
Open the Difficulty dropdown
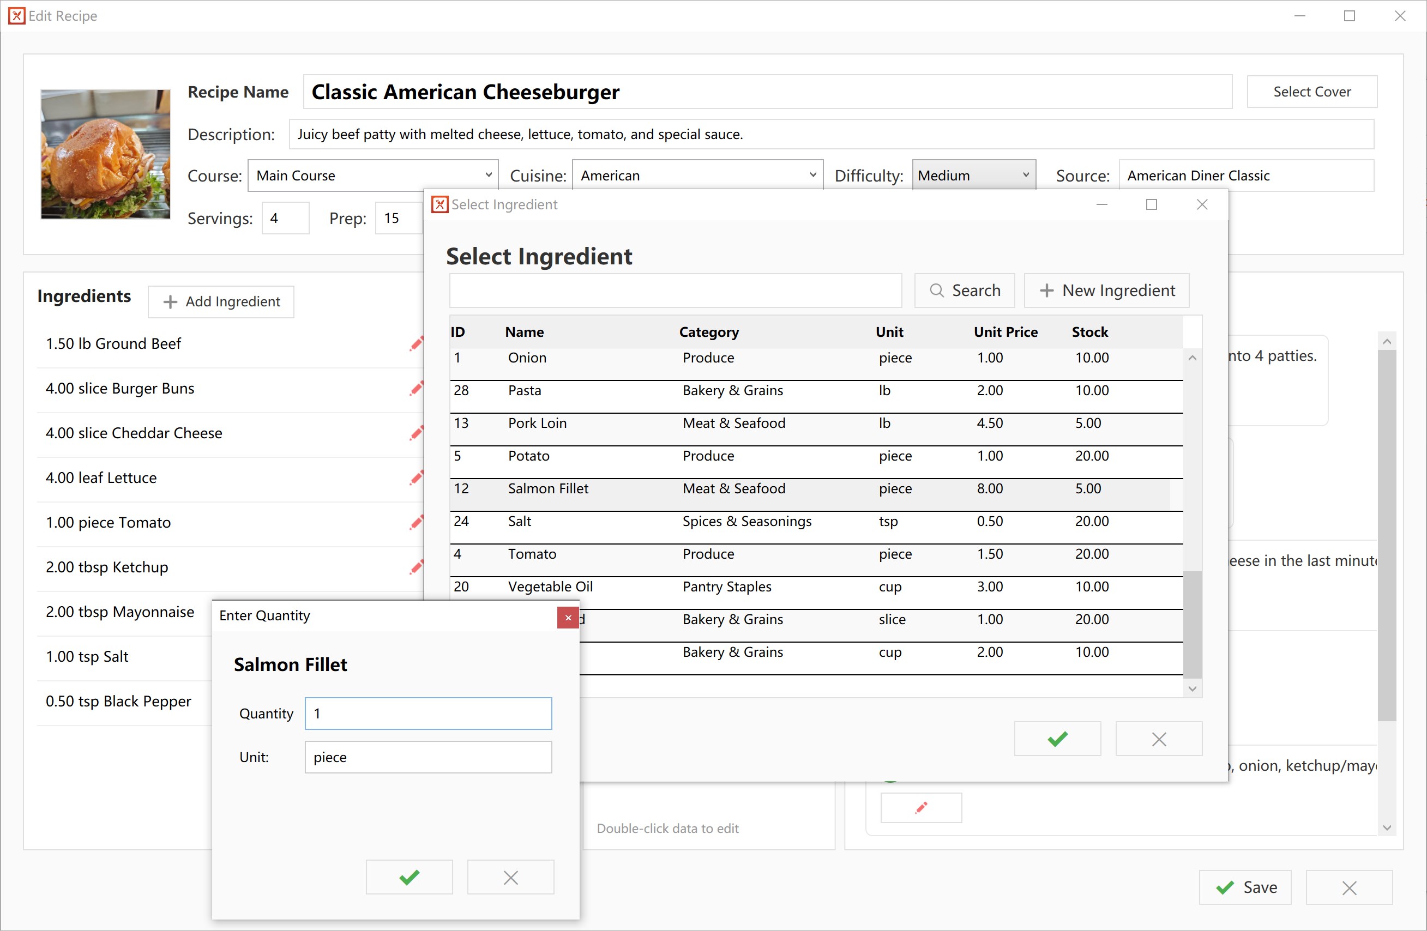(x=974, y=176)
